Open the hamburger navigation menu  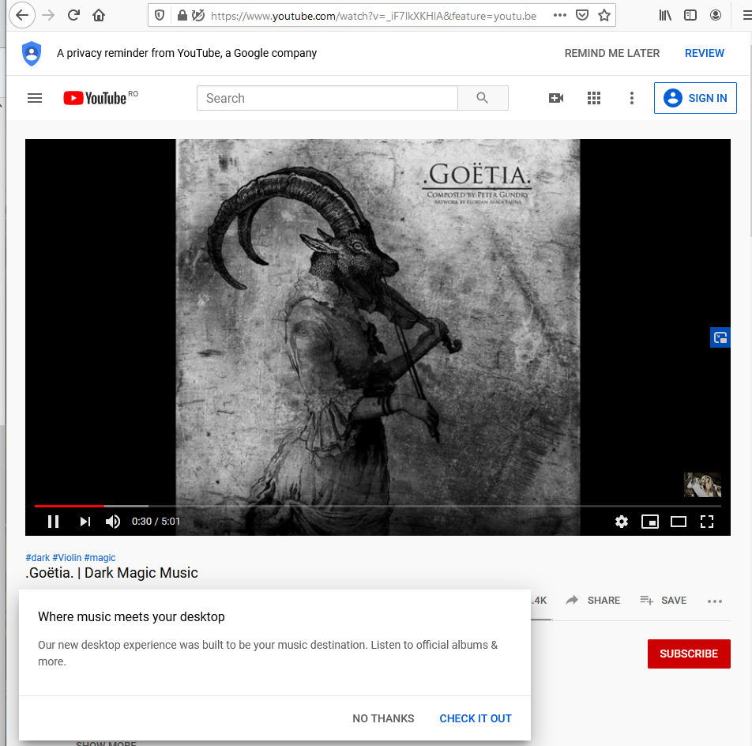34,98
